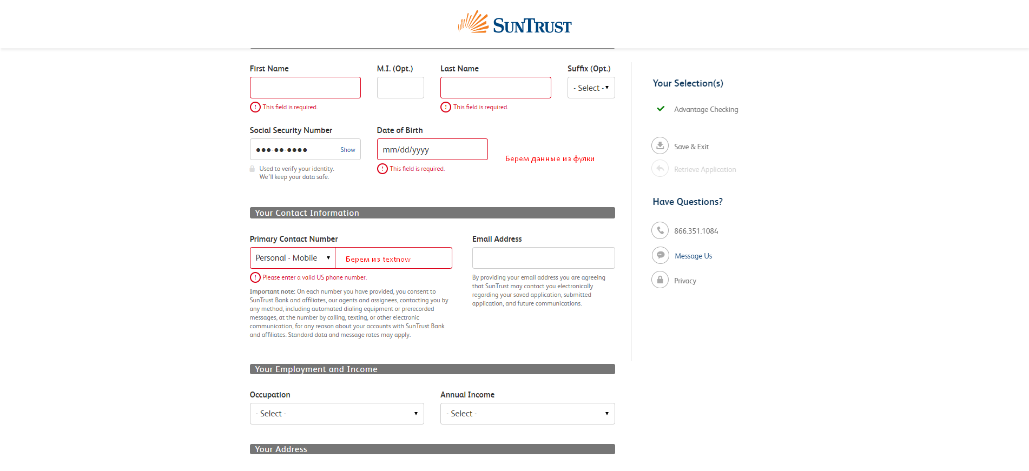
Task: Focus the First Name input field
Action: tap(305, 88)
